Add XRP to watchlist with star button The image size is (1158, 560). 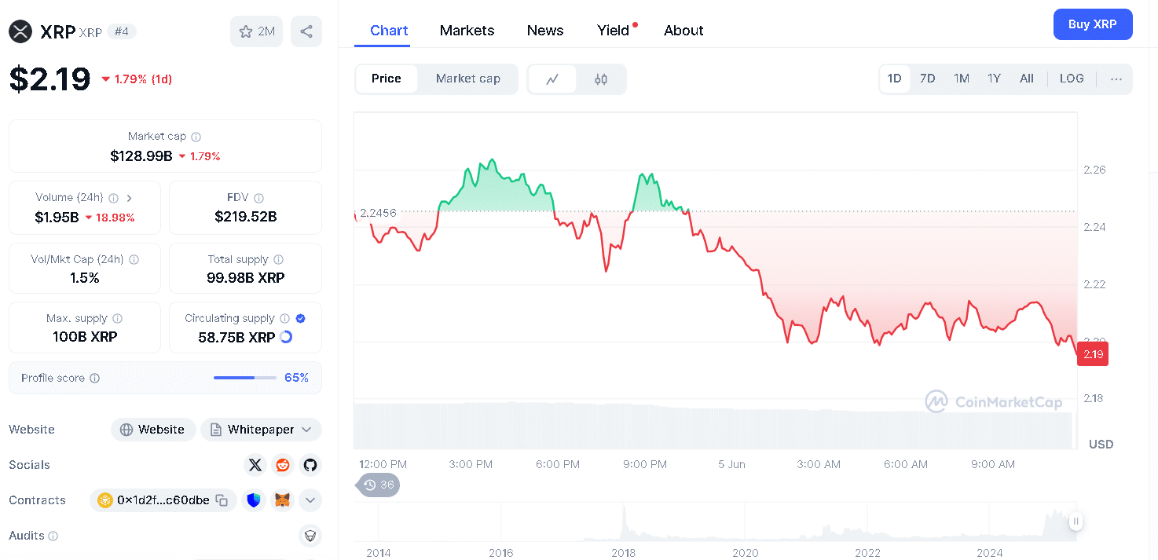[256, 31]
